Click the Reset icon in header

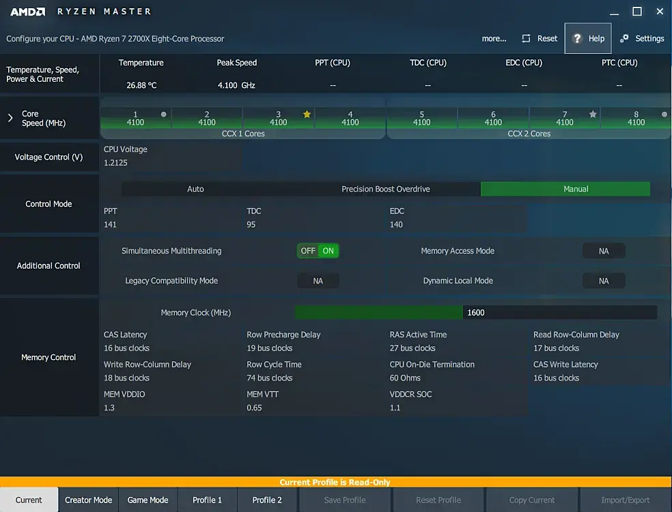(x=526, y=38)
